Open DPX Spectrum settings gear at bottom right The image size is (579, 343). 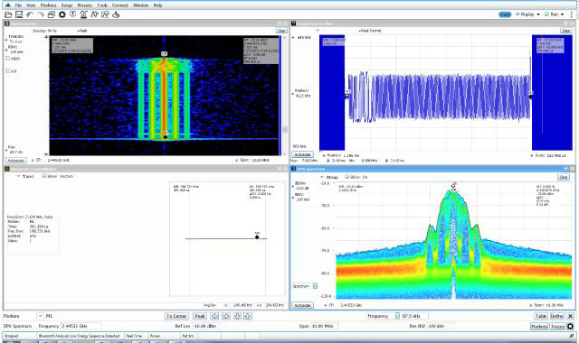click(571, 327)
